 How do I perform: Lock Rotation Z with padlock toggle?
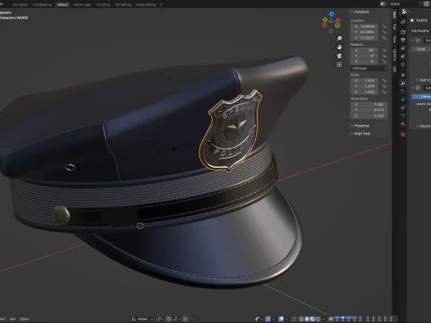(x=384, y=62)
